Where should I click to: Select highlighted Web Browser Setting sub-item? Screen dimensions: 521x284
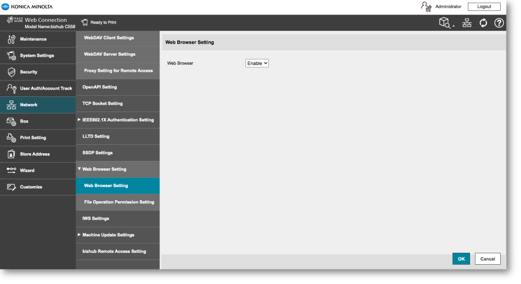tap(118, 186)
